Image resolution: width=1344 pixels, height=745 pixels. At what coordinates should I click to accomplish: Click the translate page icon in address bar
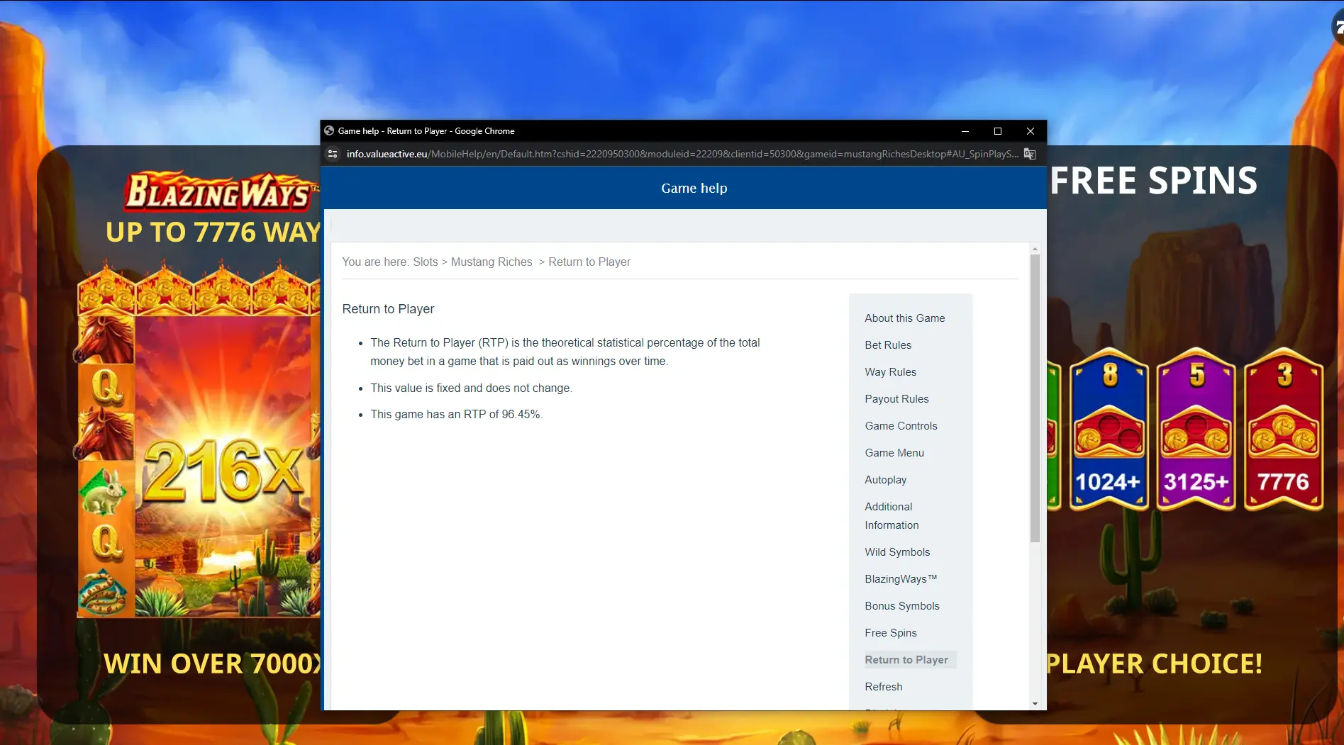click(x=1030, y=154)
